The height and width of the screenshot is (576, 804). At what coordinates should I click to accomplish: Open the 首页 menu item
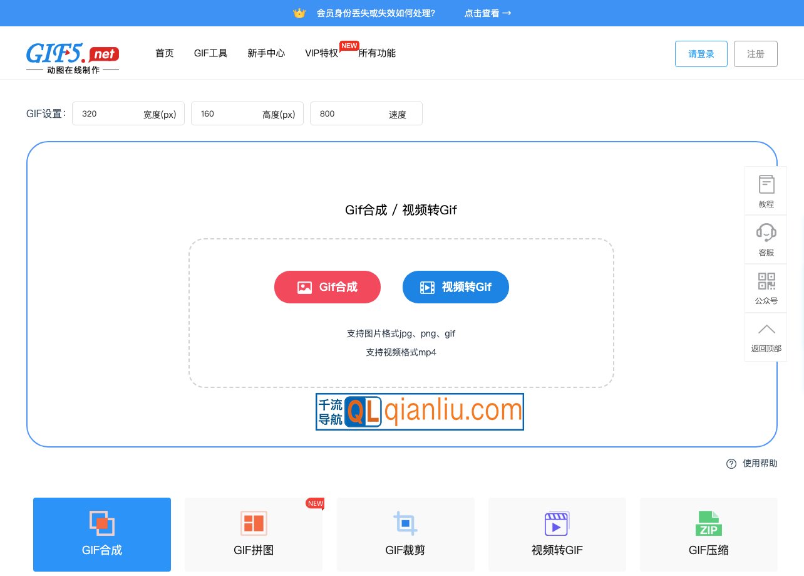(x=164, y=53)
